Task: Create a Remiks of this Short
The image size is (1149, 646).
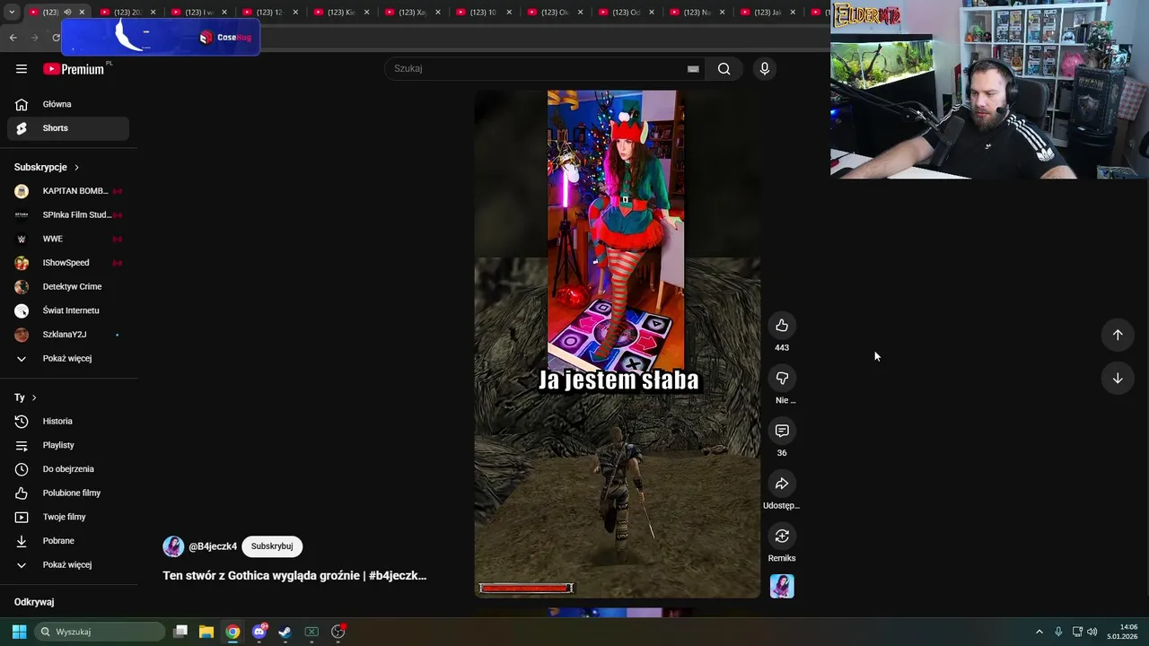Action: (782, 537)
